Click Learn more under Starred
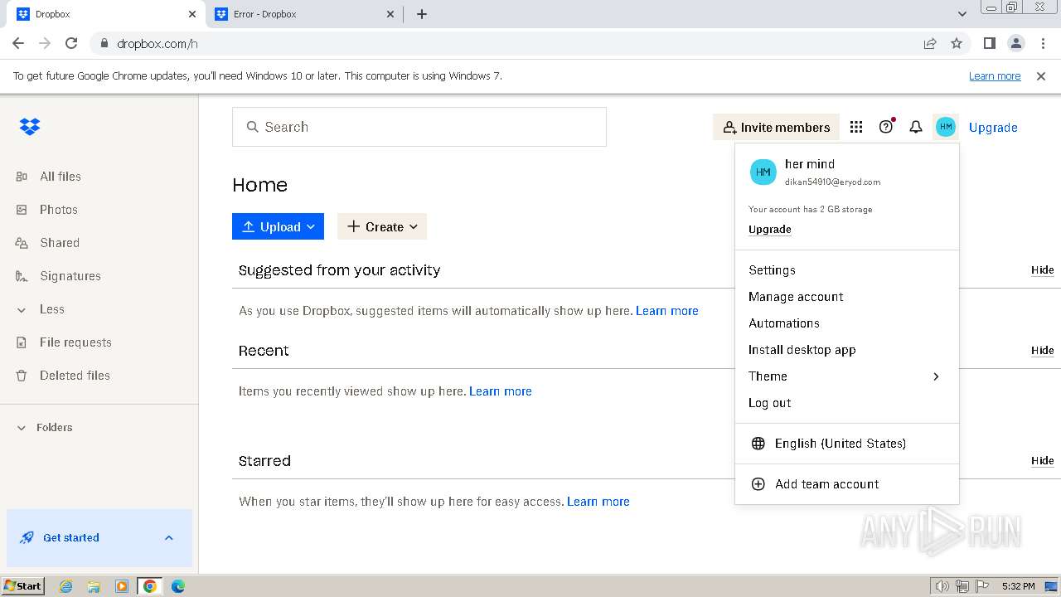Screen dimensions: 1061x597 tap(598, 502)
